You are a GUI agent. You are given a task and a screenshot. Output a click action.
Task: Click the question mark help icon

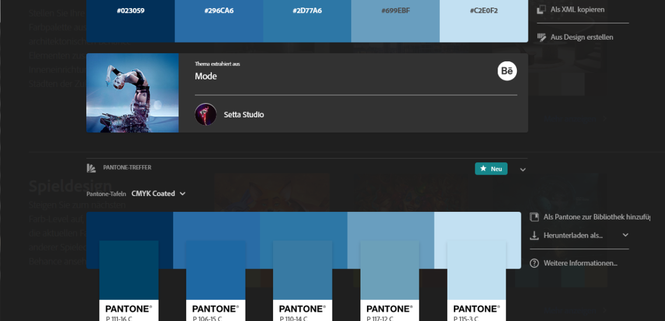(x=534, y=263)
